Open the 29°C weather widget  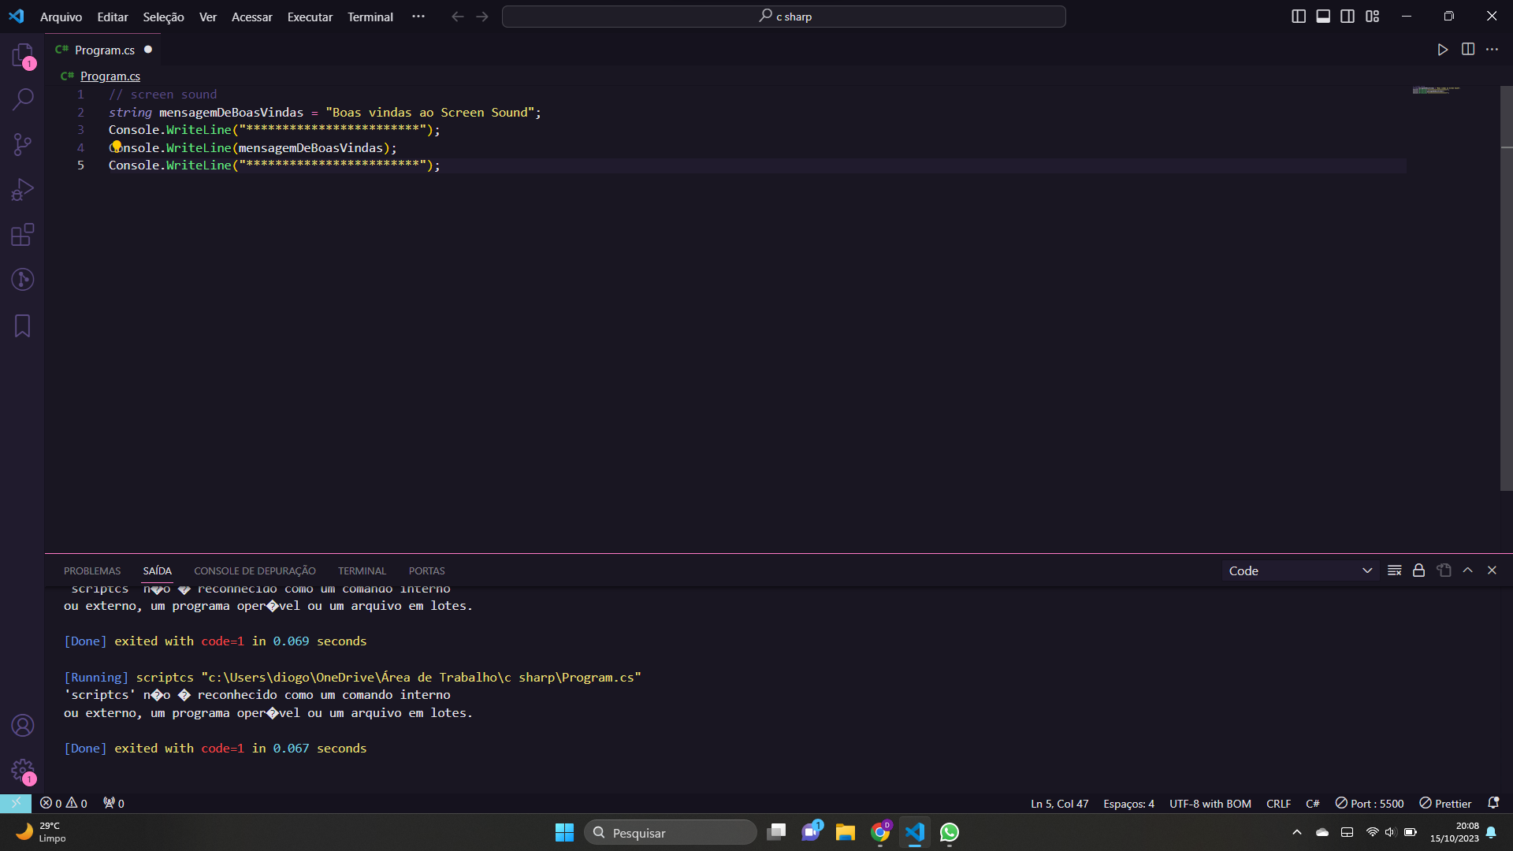(41, 832)
